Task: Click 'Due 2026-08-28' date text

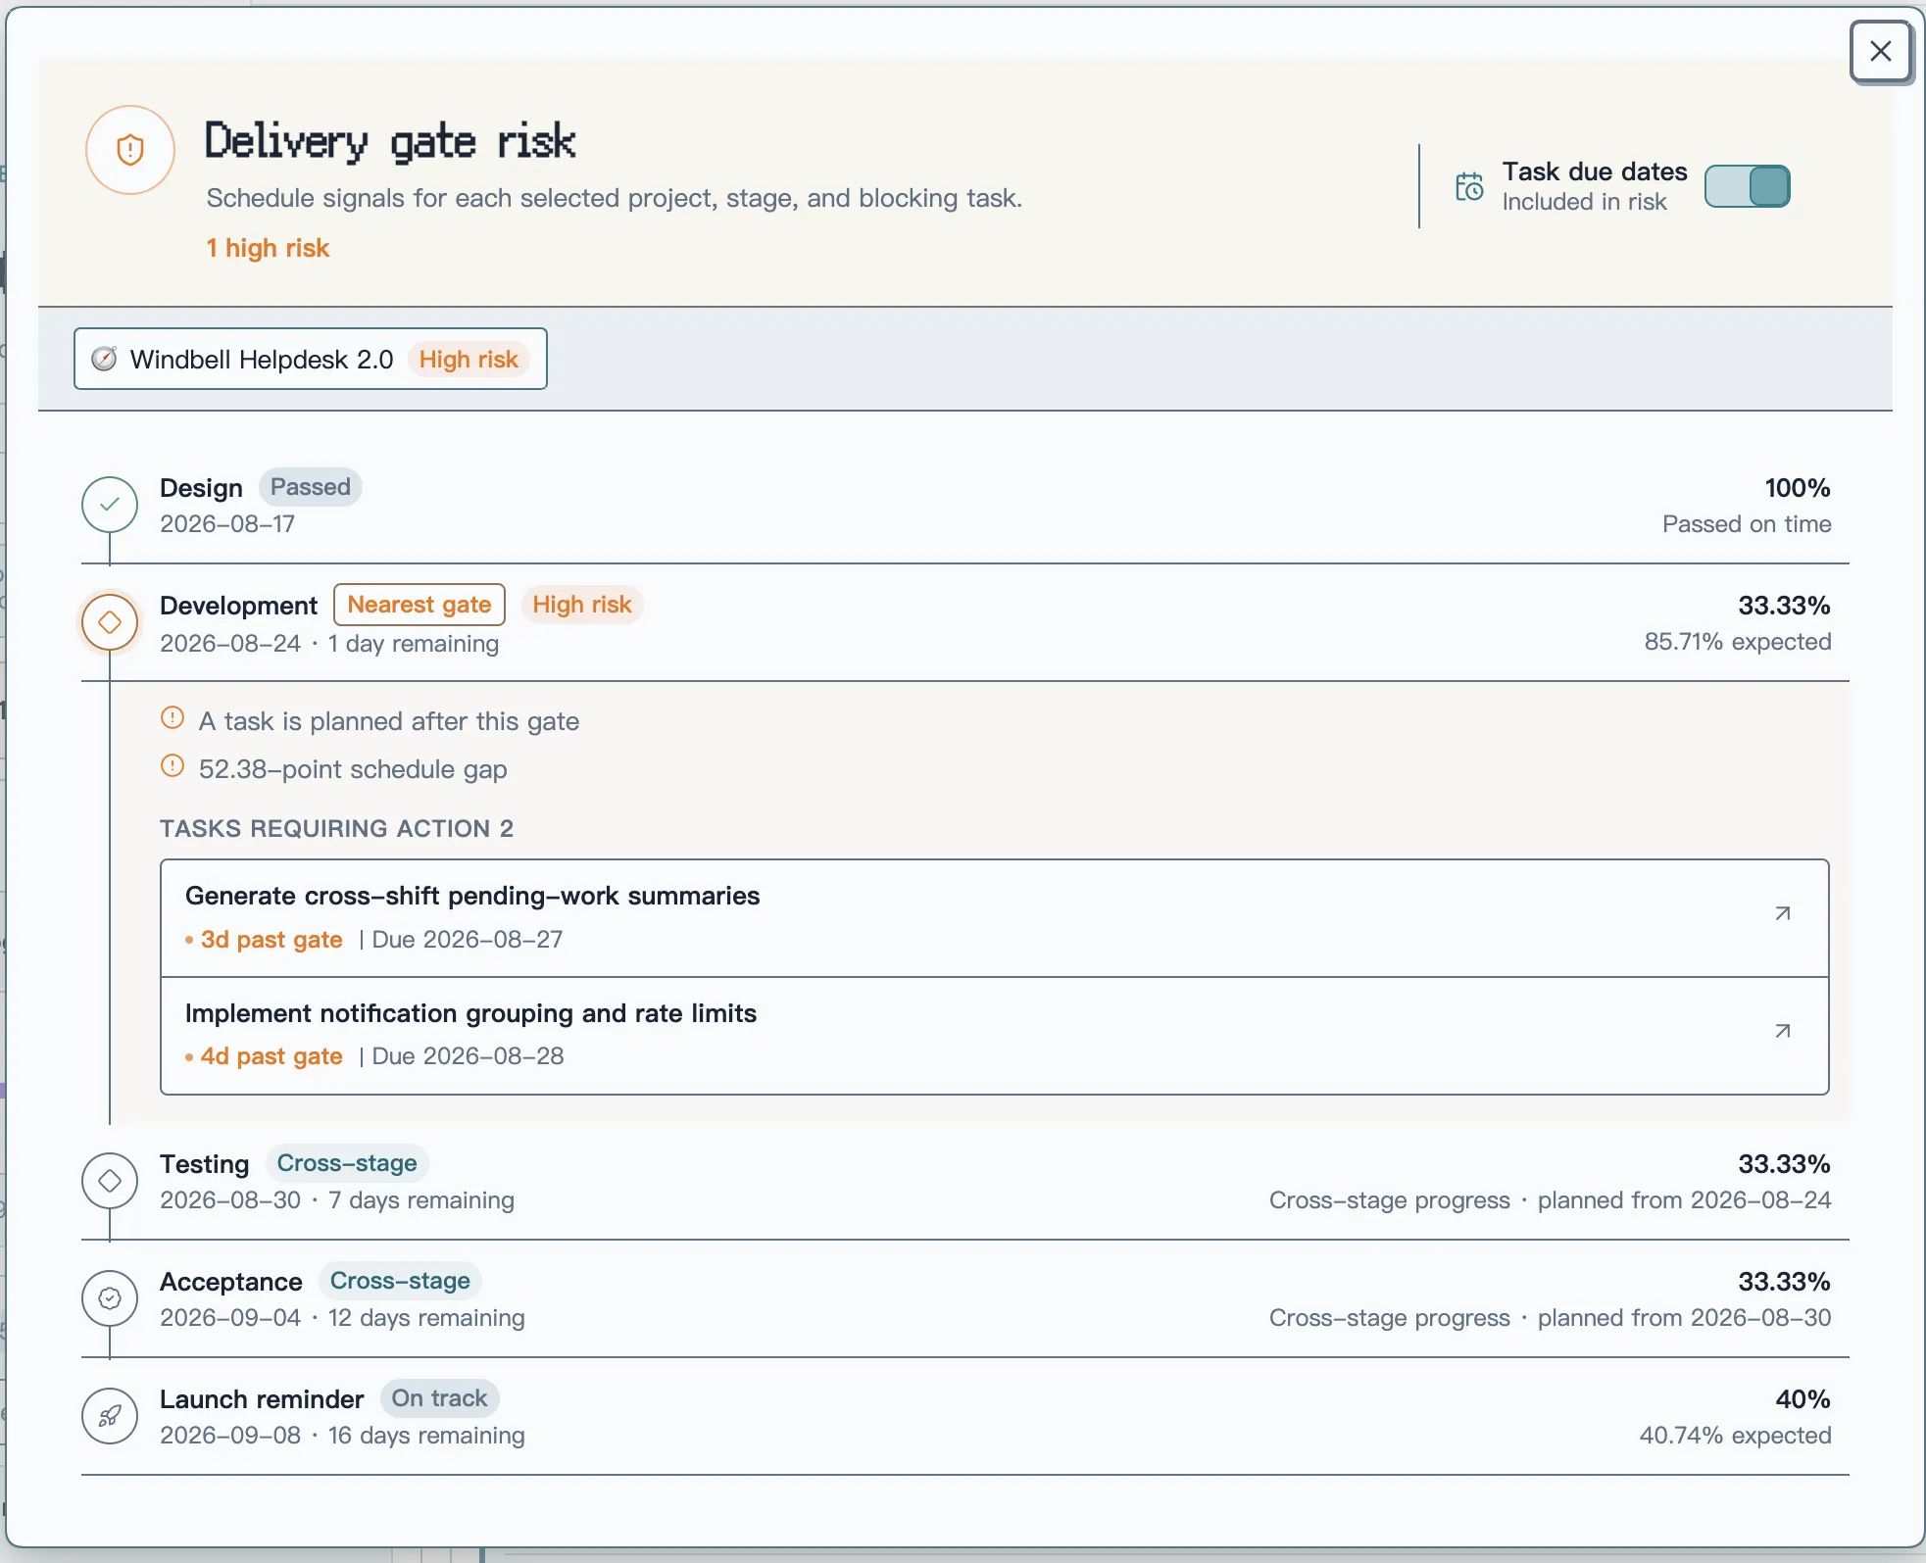Action: (468, 1056)
